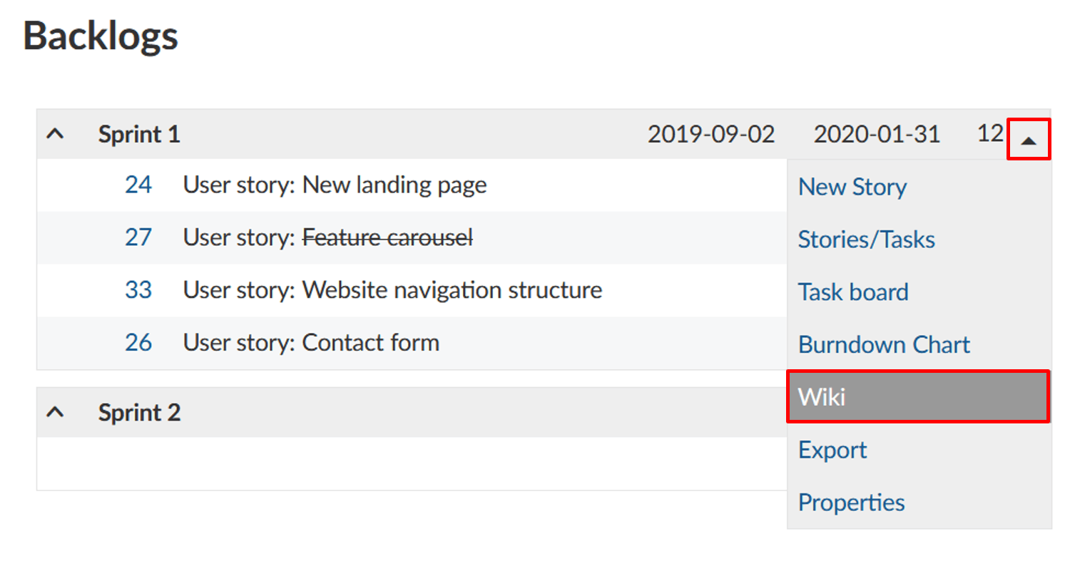
Task: Open the sprint Wiki page
Action: coord(822,397)
